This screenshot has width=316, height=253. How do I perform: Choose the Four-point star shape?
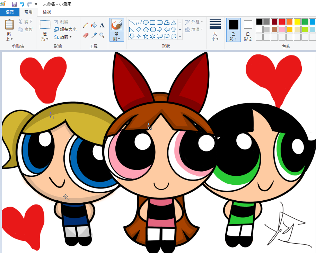[139, 36]
